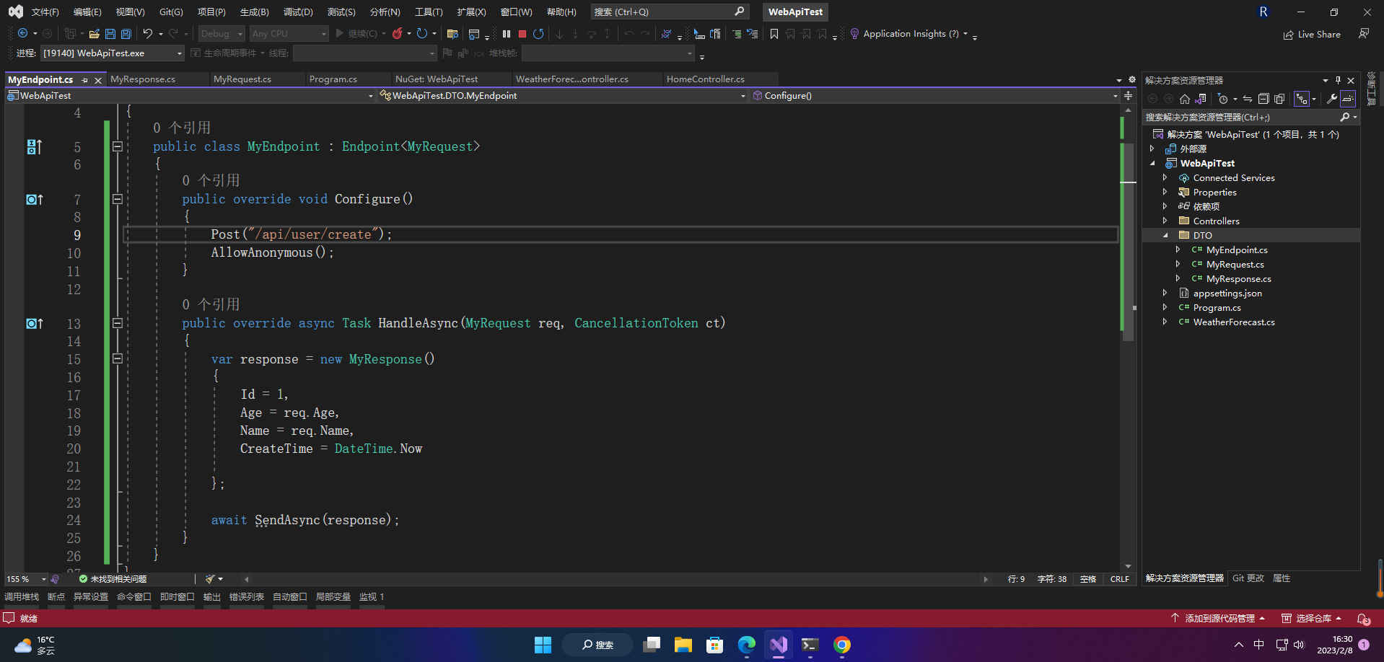The width and height of the screenshot is (1384, 662).
Task: Click the 继续(C) continue button
Action: [x=356, y=33]
